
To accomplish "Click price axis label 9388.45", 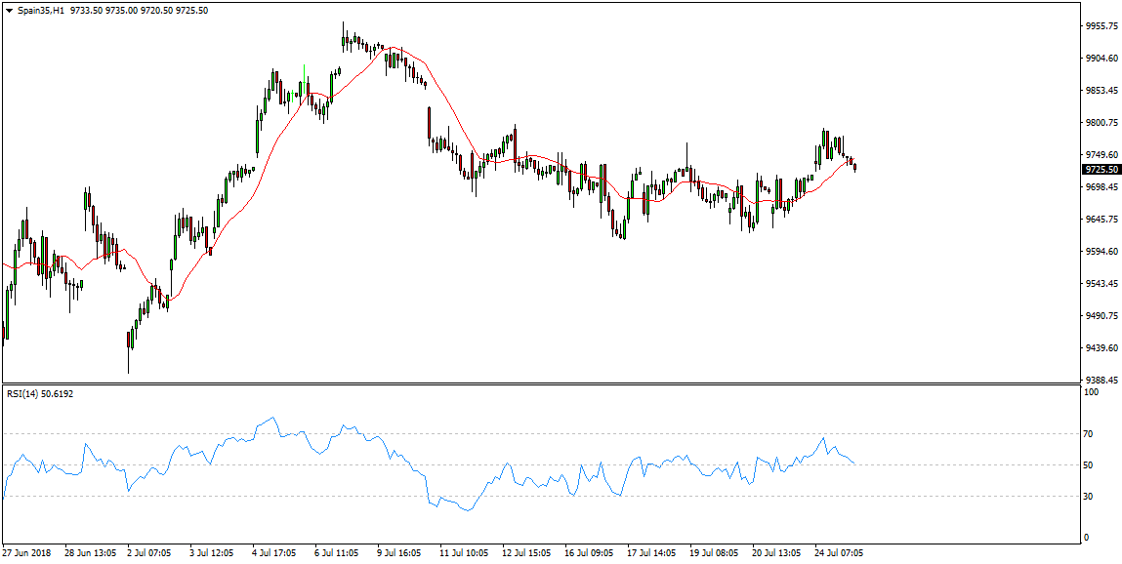I will coord(1101,381).
